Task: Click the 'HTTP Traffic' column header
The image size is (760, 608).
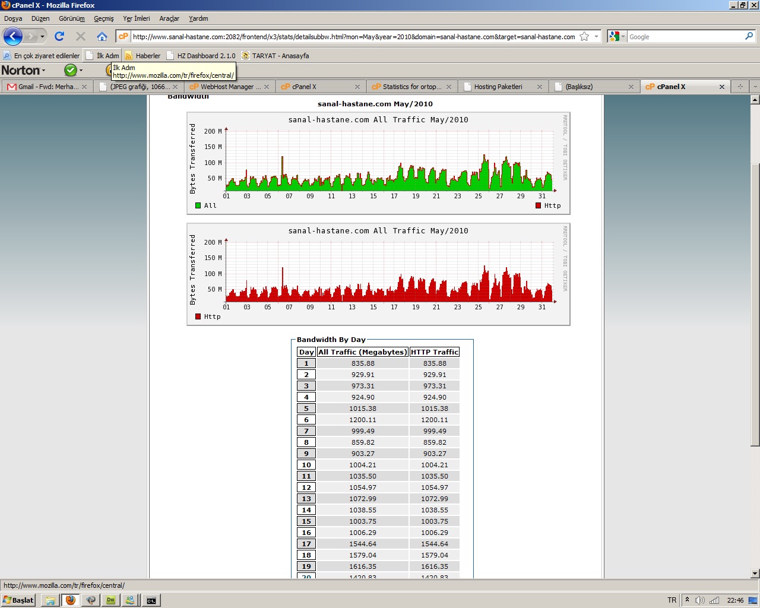Action: [435, 352]
